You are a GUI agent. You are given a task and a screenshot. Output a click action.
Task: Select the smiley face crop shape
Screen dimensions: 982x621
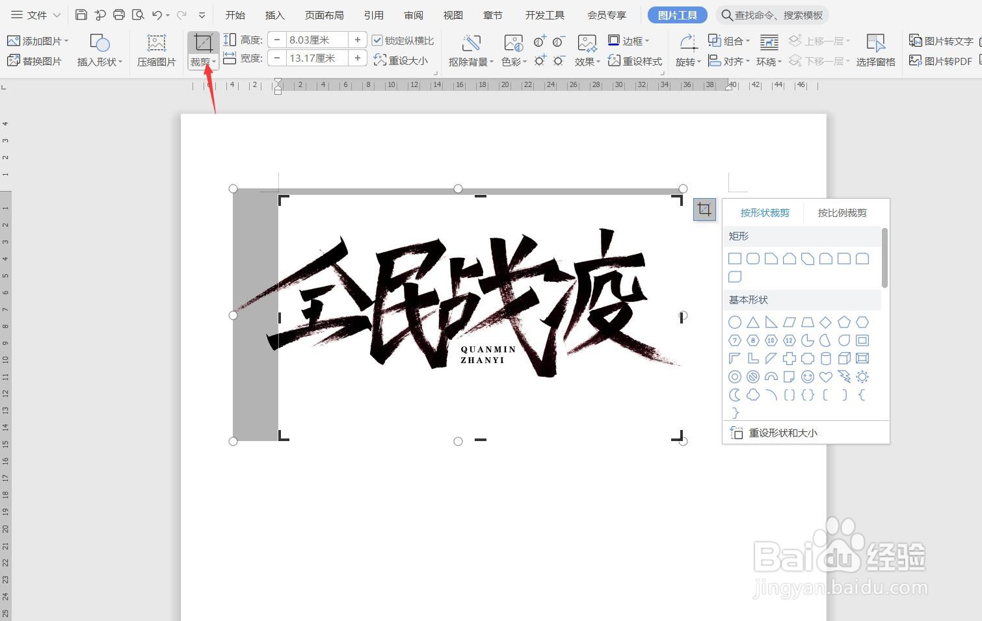click(808, 377)
